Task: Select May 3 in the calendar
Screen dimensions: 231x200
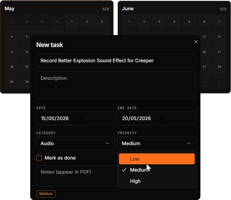Action: pyautogui.click(x=102, y=22)
